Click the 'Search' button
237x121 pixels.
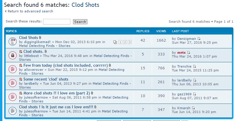[80, 22]
